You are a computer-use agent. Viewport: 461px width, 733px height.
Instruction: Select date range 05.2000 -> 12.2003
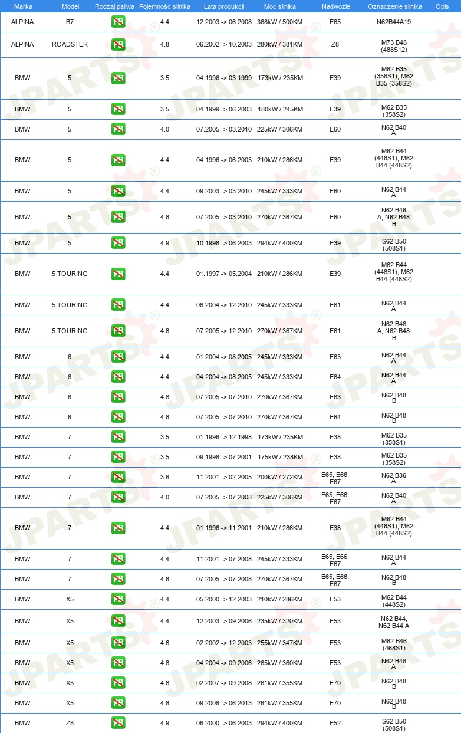coord(224,599)
